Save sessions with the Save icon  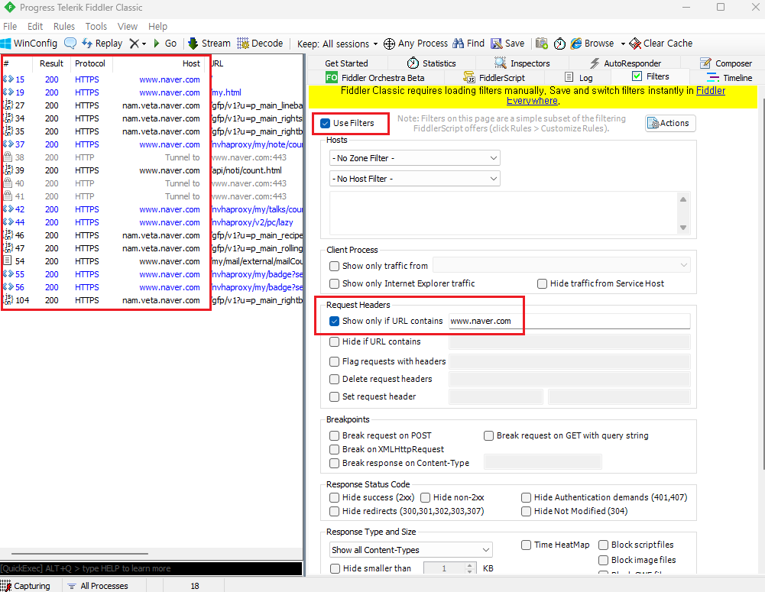507,44
